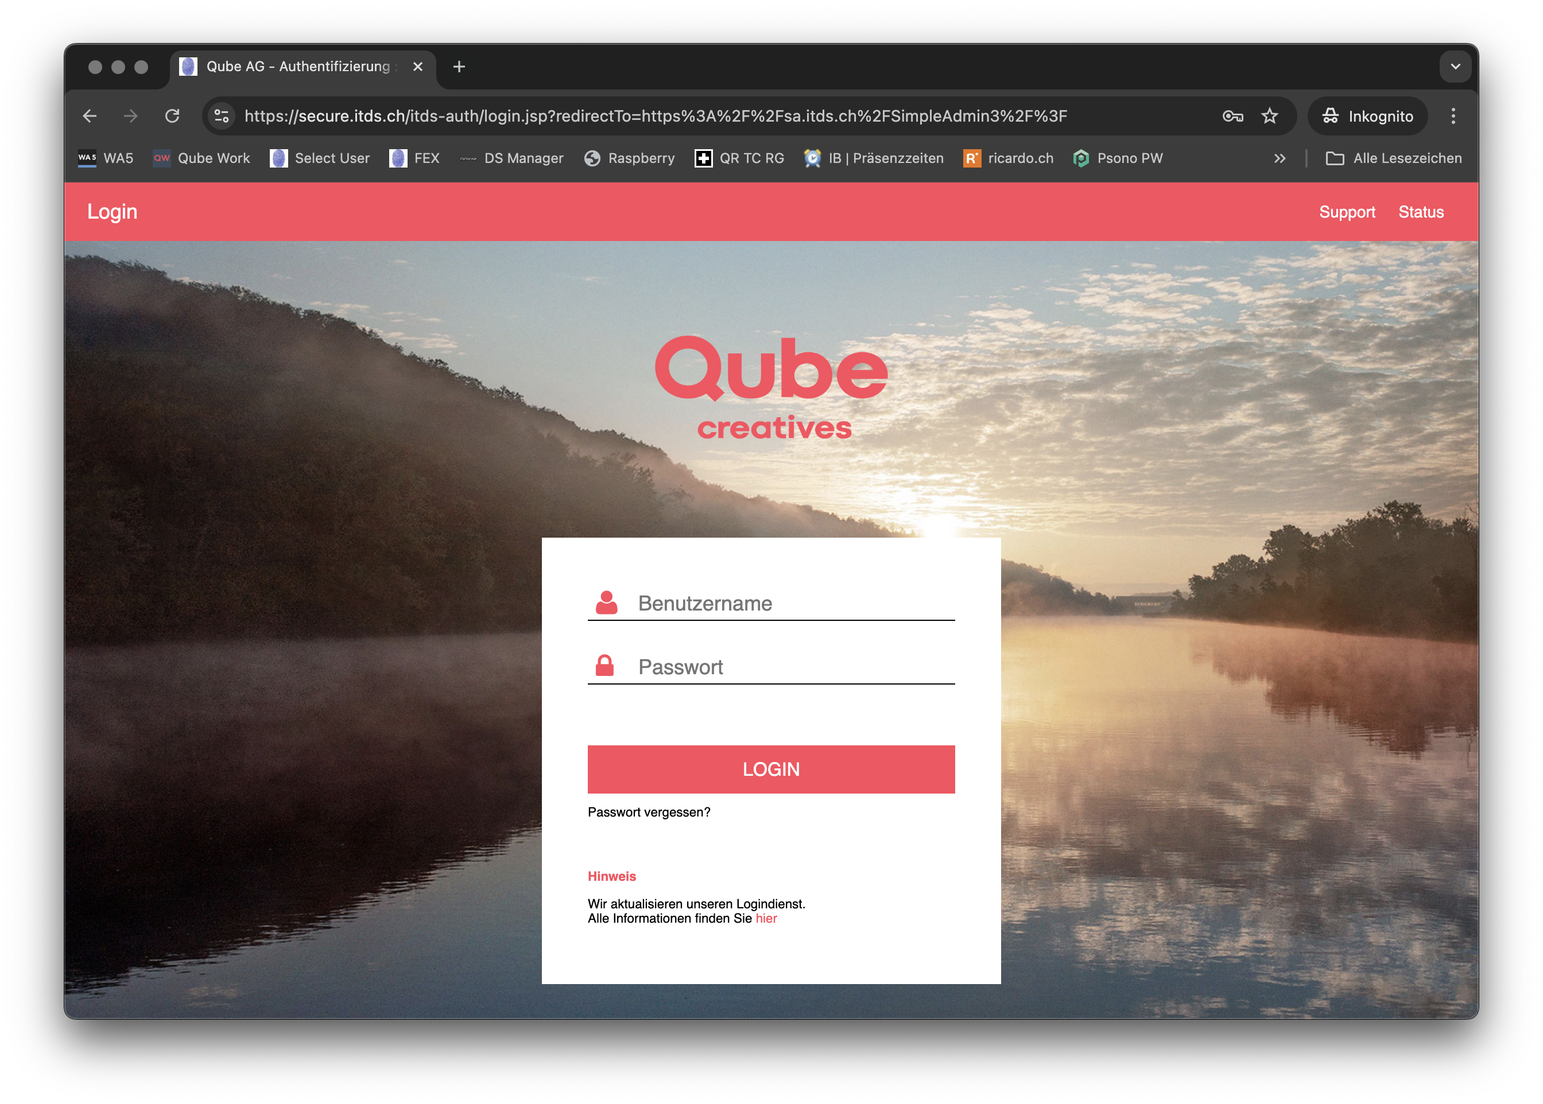The image size is (1543, 1104).
Task: Reload the page with the refresh icon
Action: pyautogui.click(x=172, y=116)
